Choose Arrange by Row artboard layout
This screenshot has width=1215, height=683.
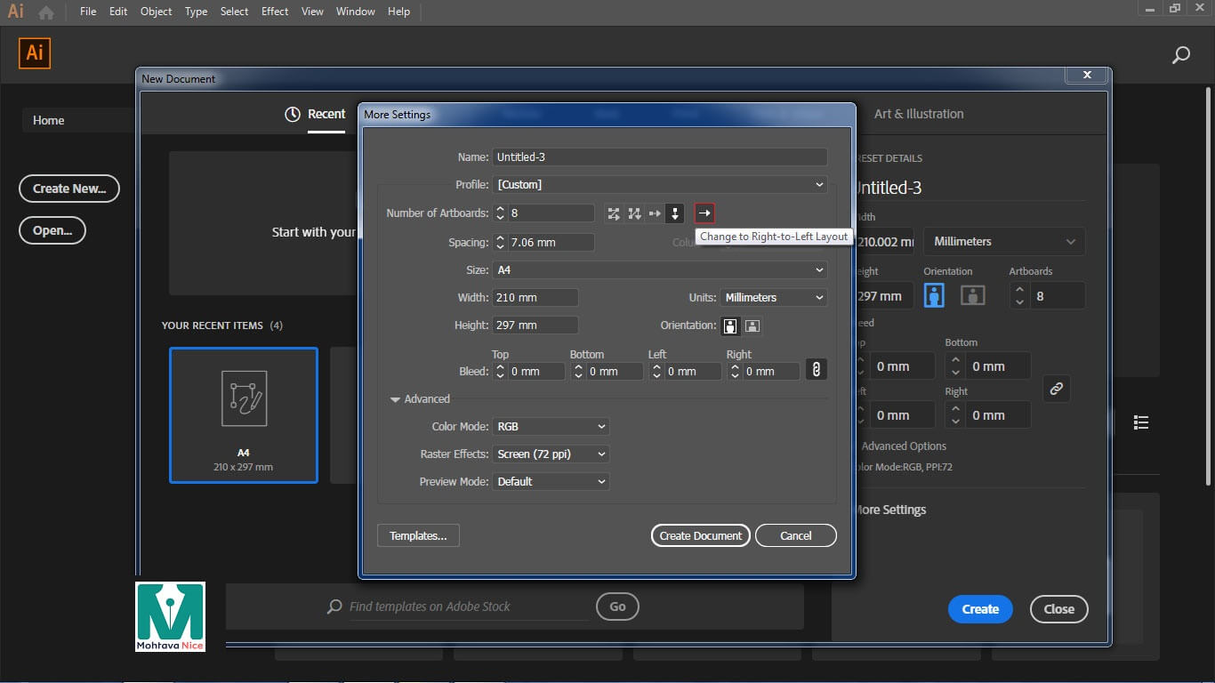tap(655, 213)
